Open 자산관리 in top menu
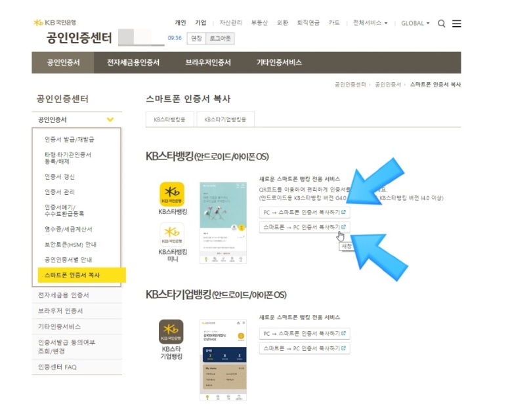The height and width of the screenshot is (412, 531). click(230, 23)
